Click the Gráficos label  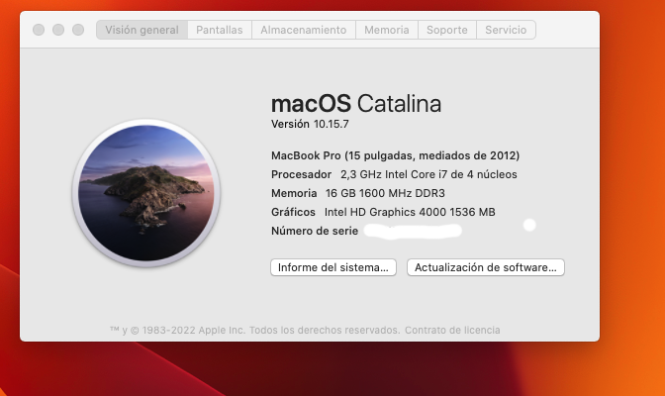[293, 212]
